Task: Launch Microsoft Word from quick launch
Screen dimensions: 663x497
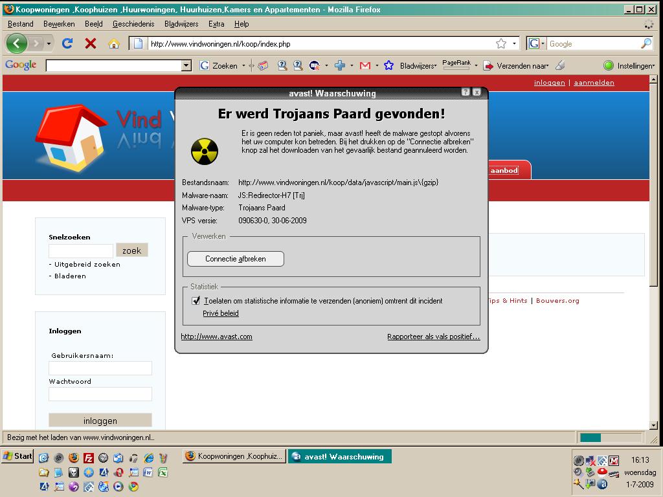Action: click(148, 472)
